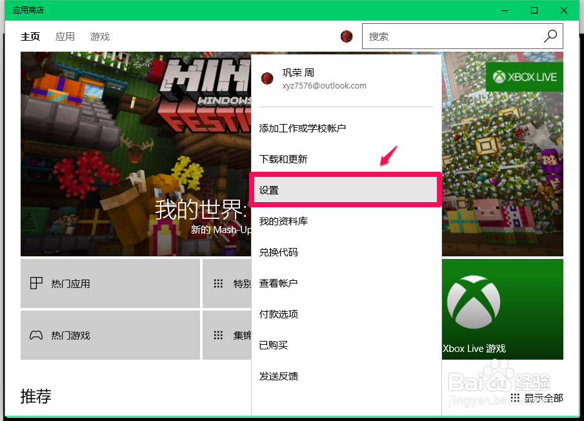Click the 显示全部 link
The width and height of the screenshot is (584, 421).
[544, 398]
